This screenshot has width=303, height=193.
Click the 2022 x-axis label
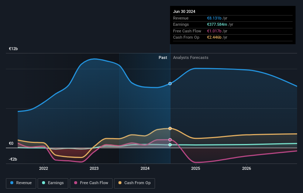pyautogui.click(x=44, y=168)
